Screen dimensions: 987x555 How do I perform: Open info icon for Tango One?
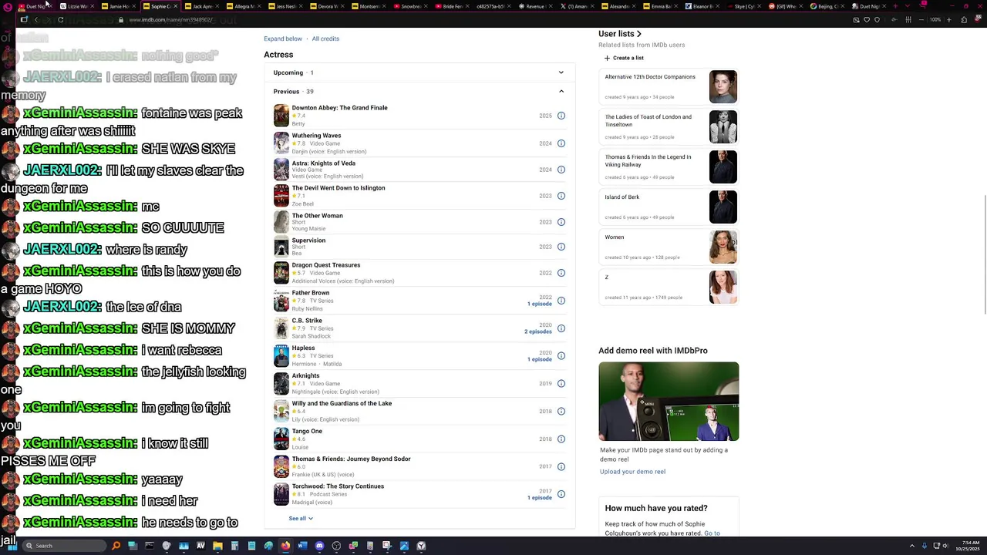[561, 439]
